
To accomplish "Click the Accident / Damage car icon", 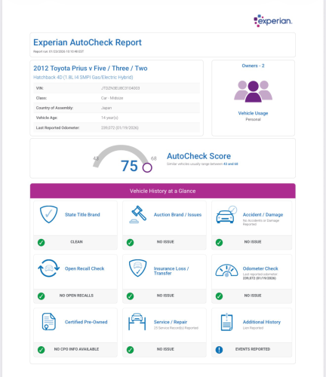I will click(x=226, y=214).
